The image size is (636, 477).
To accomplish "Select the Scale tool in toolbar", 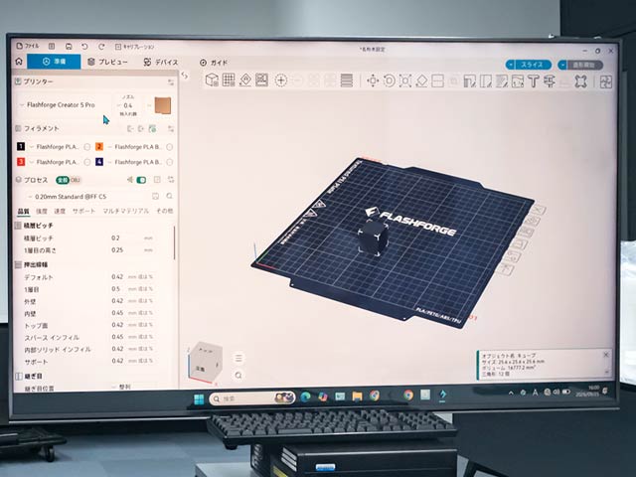I will 404,80.
